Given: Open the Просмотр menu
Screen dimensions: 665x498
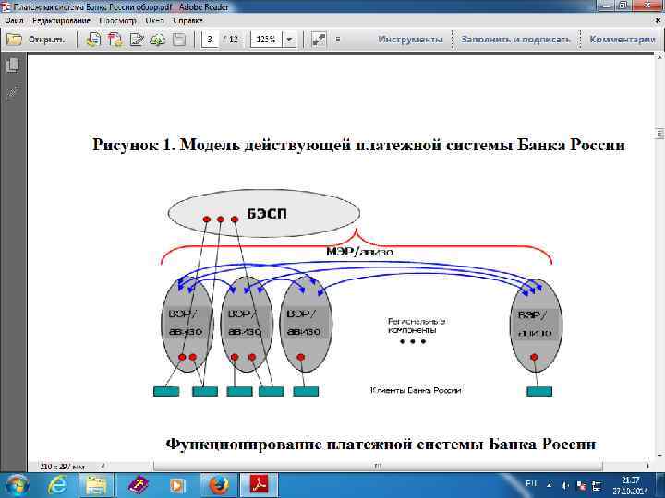Looking at the screenshot, I should click(x=117, y=20).
